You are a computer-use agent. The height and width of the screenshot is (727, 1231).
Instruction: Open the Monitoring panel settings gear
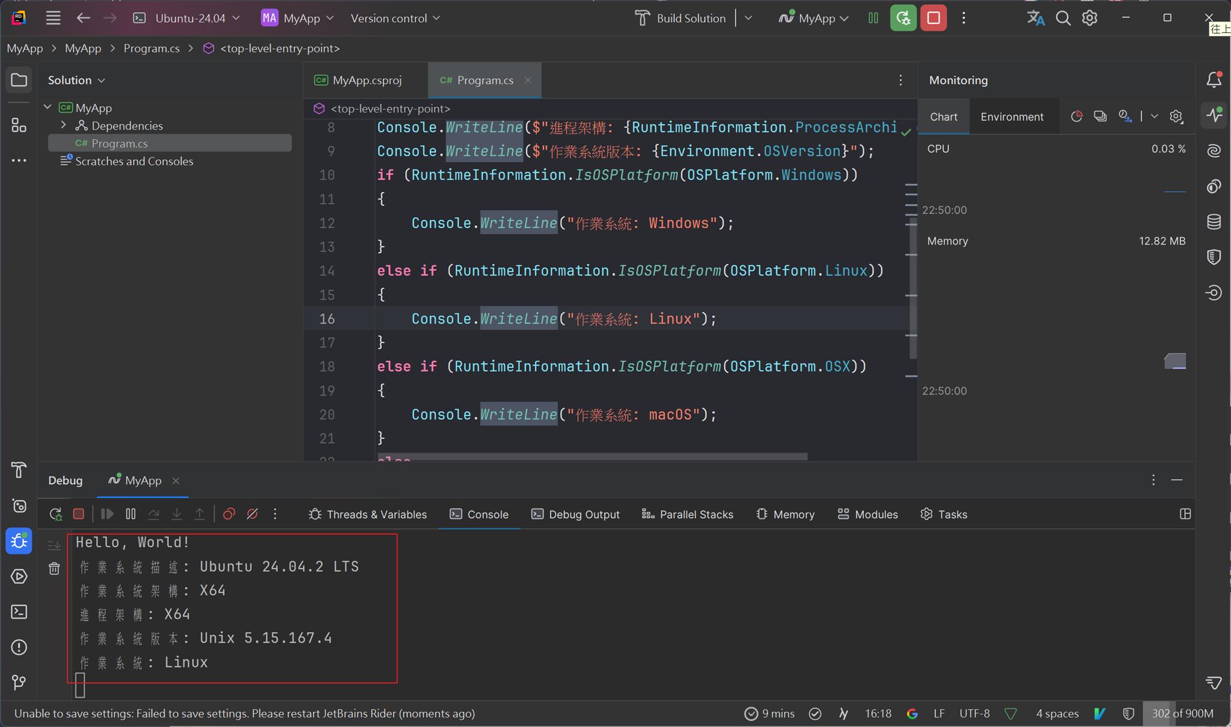tap(1176, 117)
